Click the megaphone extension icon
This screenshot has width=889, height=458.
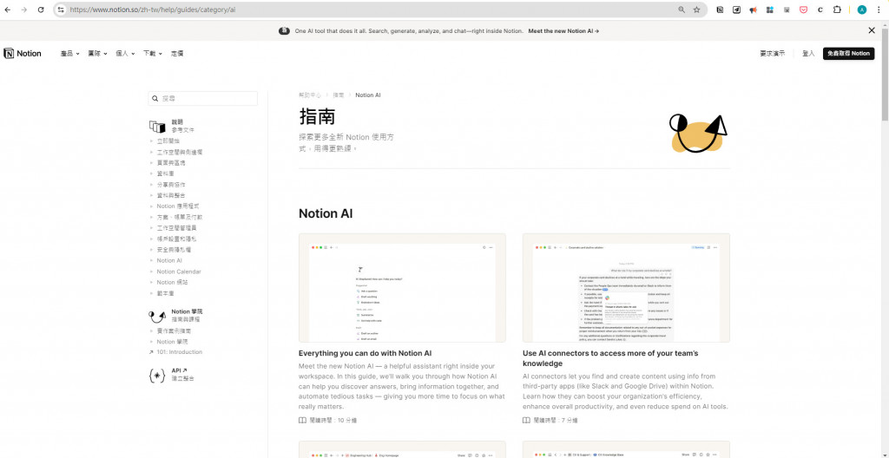point(753,10)
